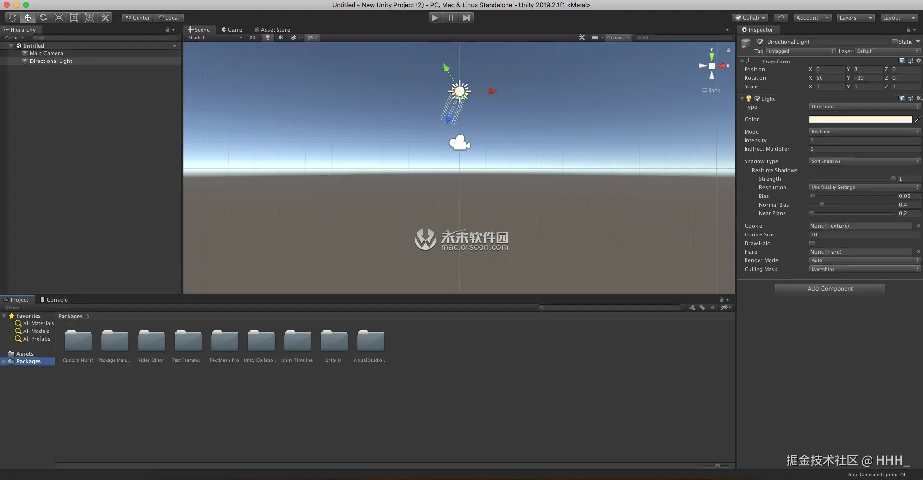Open the Tag dropdown showing Untagged
The image size is (923, 480).
pyautogui.click(x=800, y=51)
